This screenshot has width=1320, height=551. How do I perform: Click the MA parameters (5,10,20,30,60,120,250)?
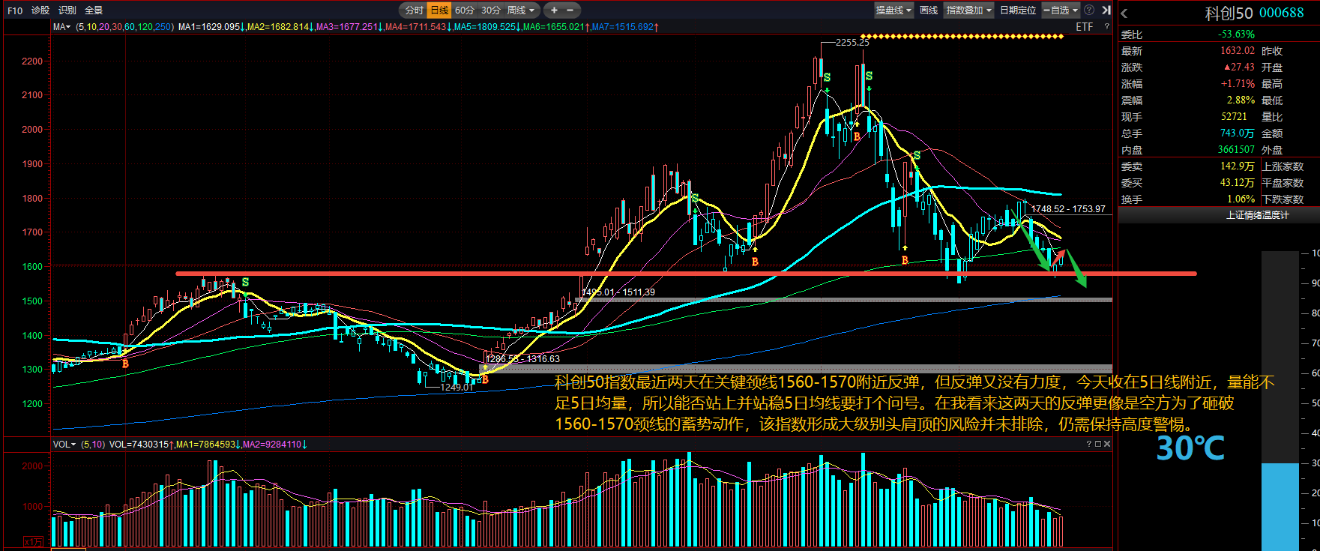click(125, 27)
